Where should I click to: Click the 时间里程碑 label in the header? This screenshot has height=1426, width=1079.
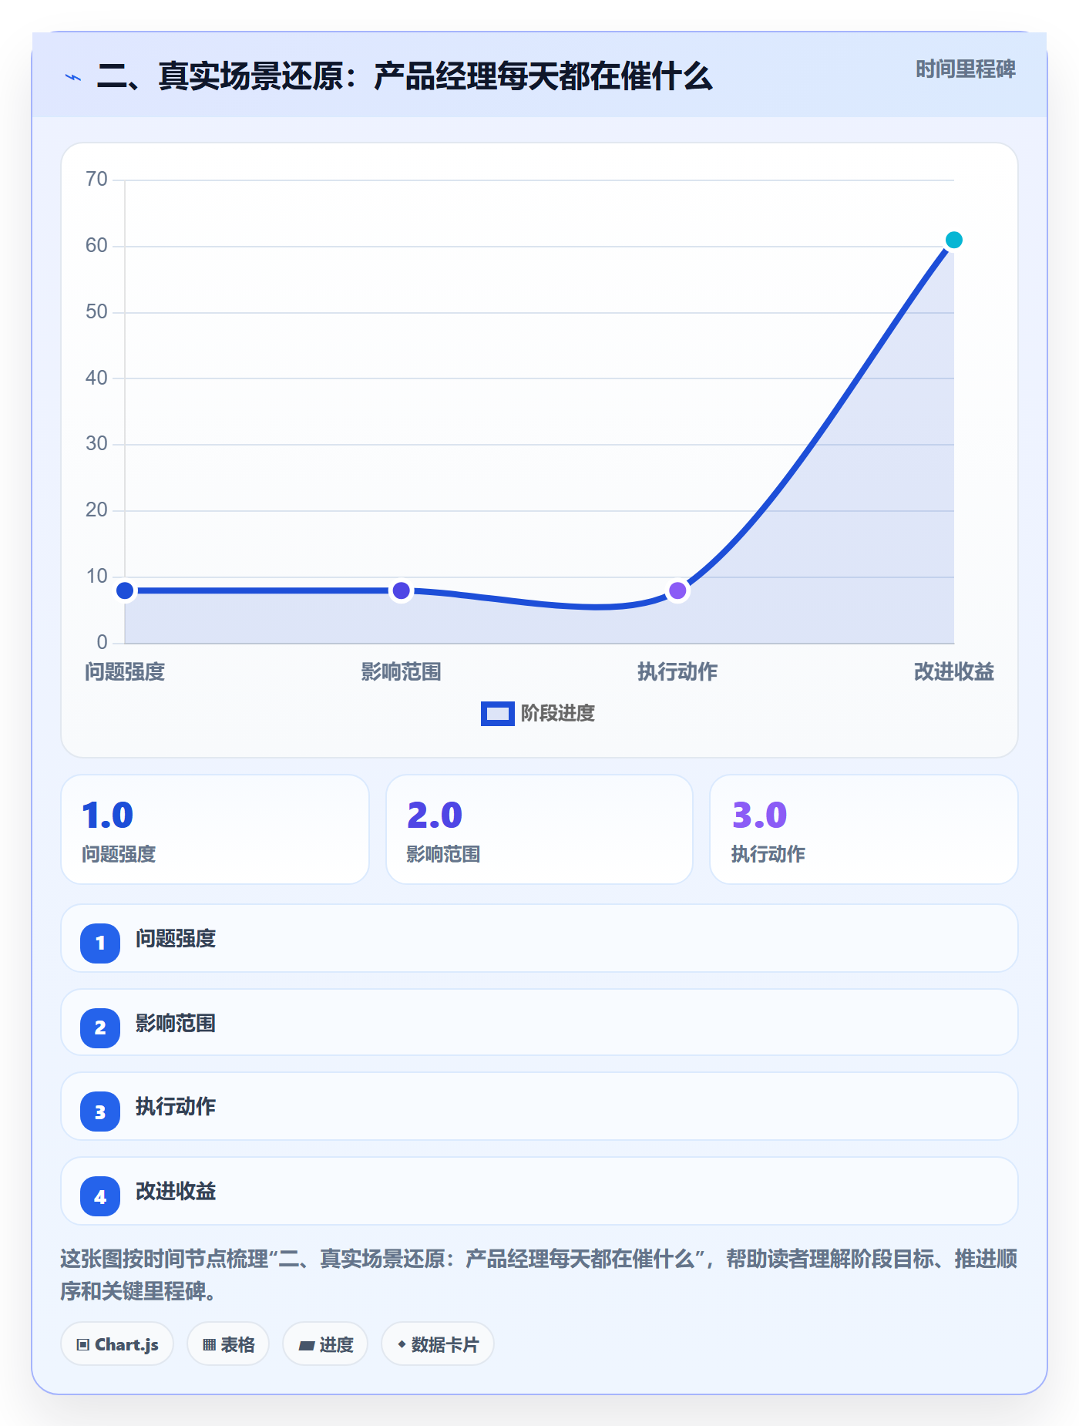(966, 69)
